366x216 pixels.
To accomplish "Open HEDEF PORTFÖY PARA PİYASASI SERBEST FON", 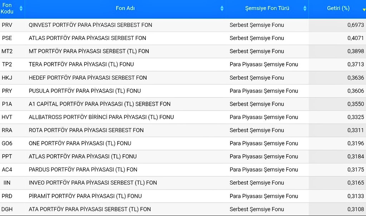I will [x=88, y=78].
